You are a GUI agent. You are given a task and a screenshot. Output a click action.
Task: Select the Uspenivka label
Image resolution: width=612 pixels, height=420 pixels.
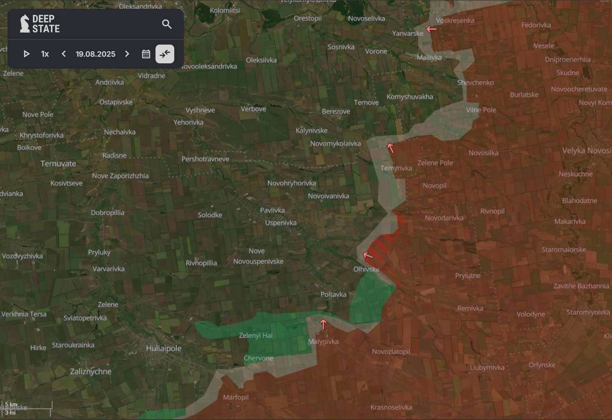[x=281, y=223]
